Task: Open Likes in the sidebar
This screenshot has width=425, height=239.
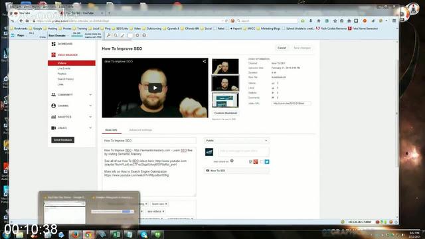Action: click(x=60, y=84)
